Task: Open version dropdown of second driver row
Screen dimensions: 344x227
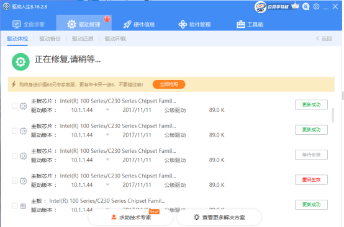Action: coord(107,135)
